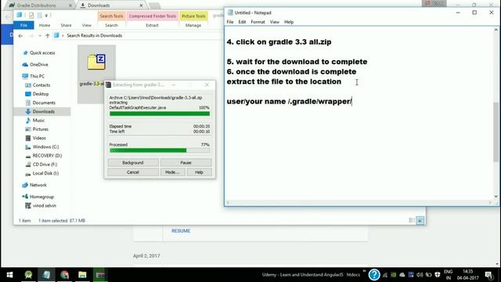Click the CD Drive (F:) icon

pos(28,164)
